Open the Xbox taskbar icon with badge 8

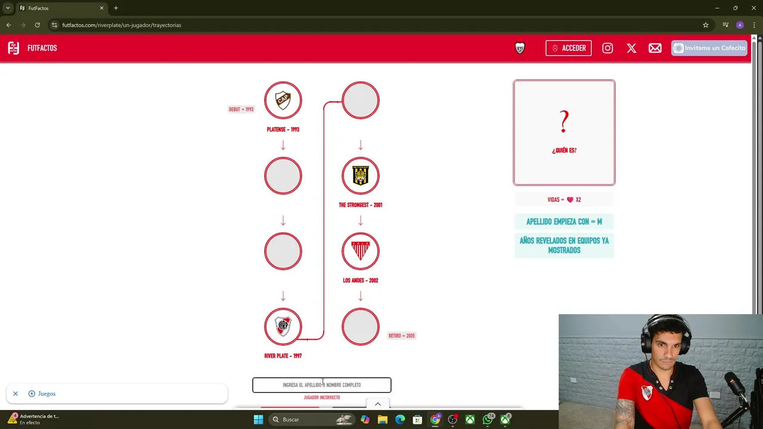point(505,419)
